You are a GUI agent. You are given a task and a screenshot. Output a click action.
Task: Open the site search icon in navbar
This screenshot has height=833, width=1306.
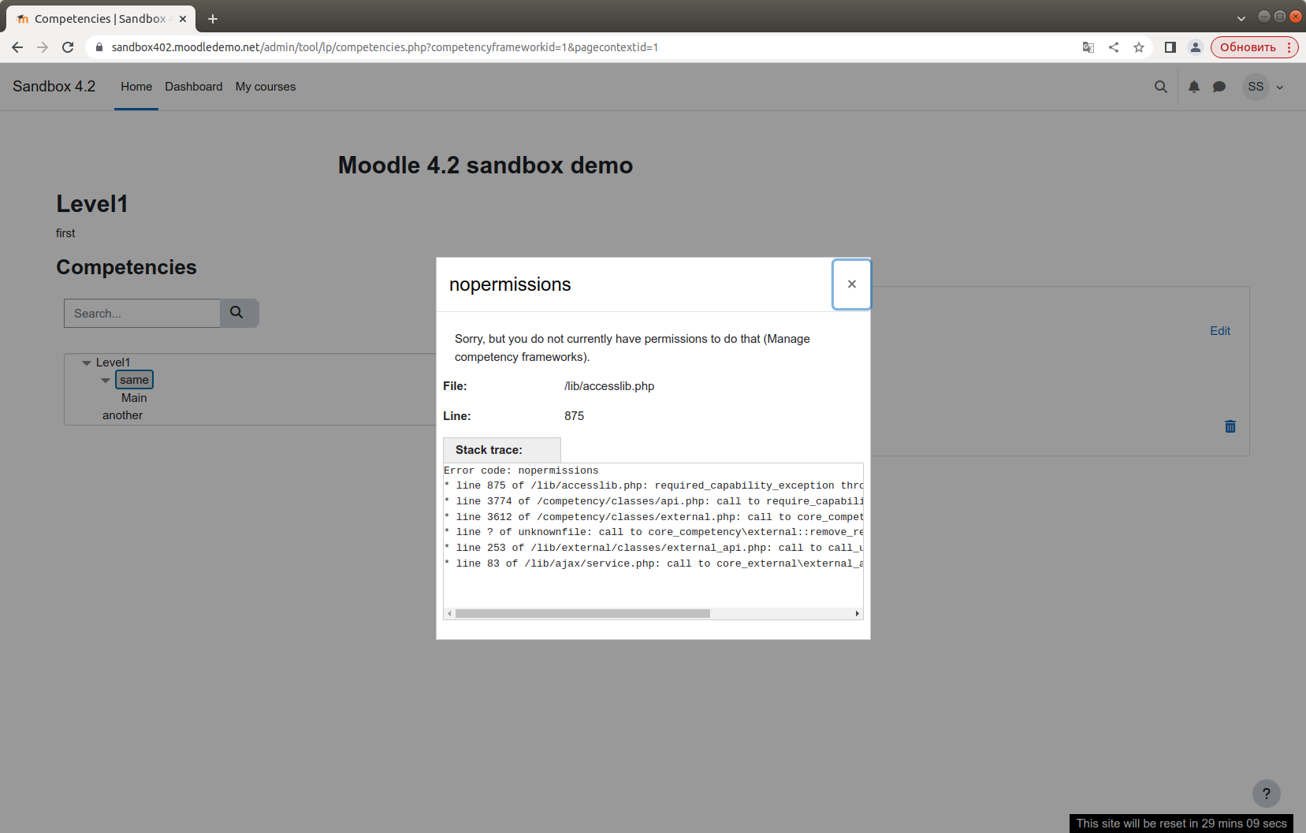point(1160,87)
